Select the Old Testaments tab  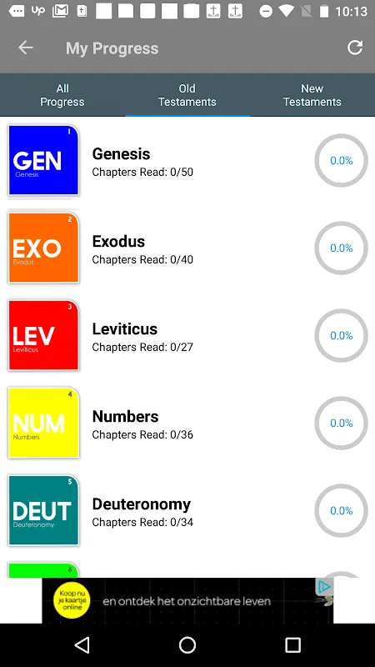click(187, 95)
